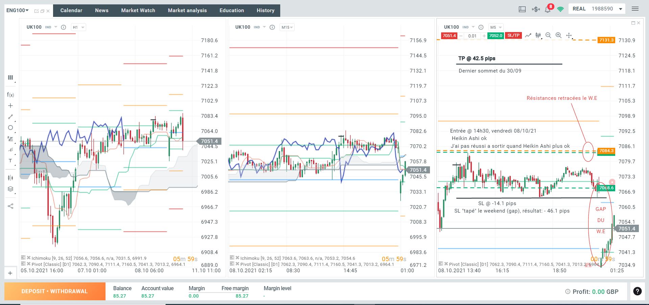Toggle the SL/TP button on M5 chart
Image resolution: width=649 pixels, height=305 pixels.
[x=513, y=35]
